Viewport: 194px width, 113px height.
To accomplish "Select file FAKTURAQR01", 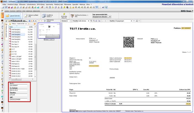I will [x=16, y=30].
